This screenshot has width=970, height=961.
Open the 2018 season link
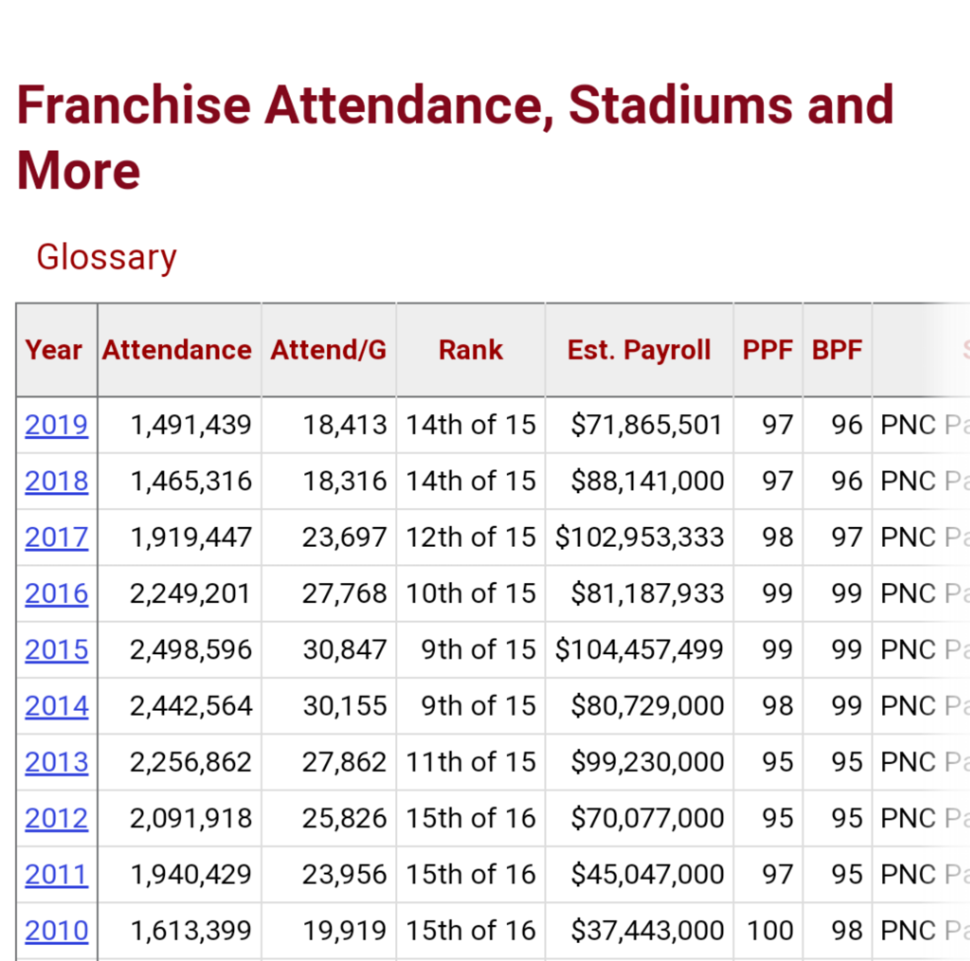coord(56,481)
